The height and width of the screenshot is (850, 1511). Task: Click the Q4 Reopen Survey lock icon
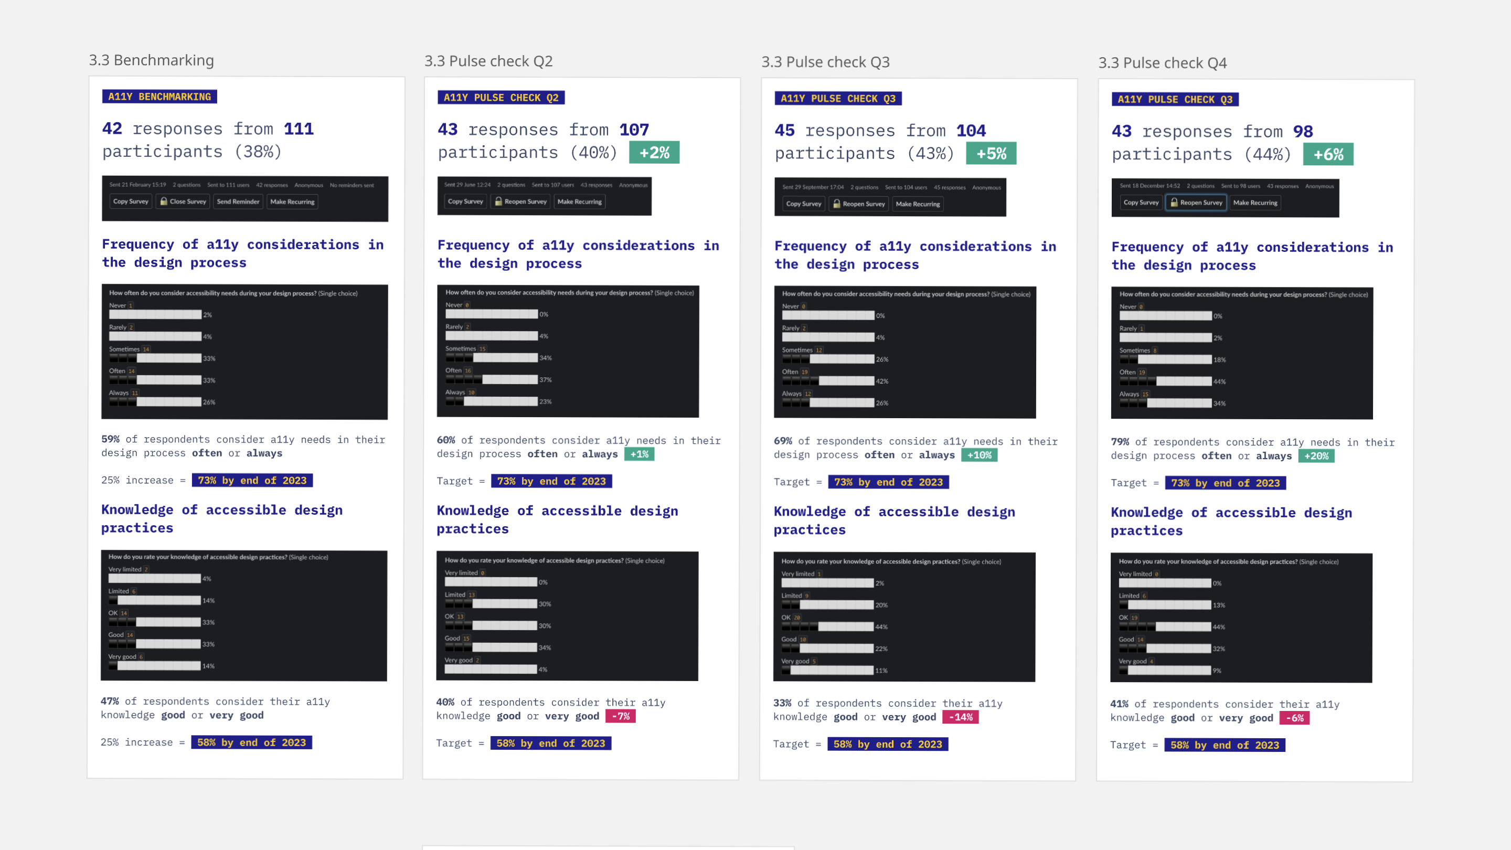(1174, 203)
